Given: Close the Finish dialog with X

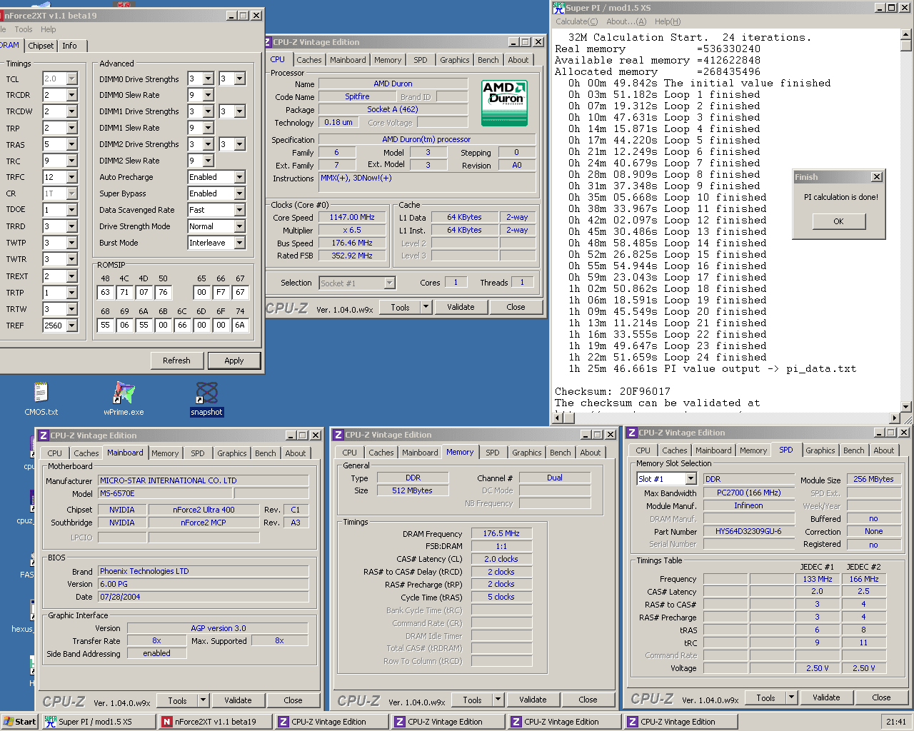Looking at the screenshot, I should tap(877, 177).
